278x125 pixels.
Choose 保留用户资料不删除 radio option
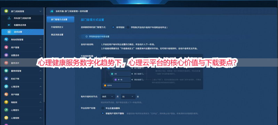tap(103, 113)
